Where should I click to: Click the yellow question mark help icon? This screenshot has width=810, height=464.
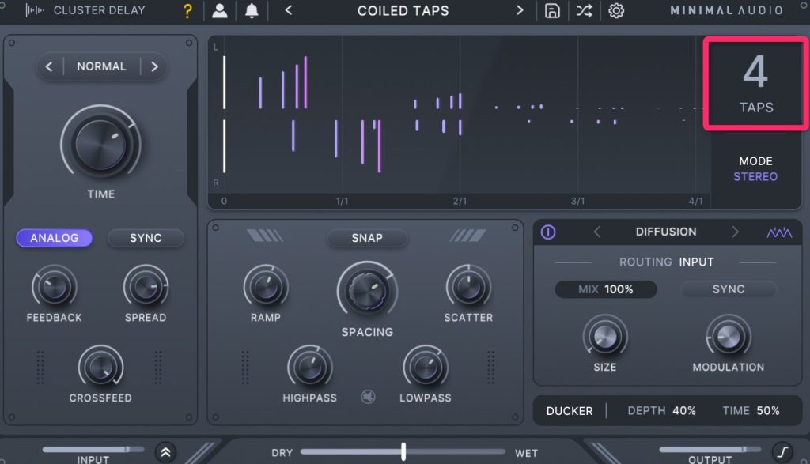pos(187,11)
